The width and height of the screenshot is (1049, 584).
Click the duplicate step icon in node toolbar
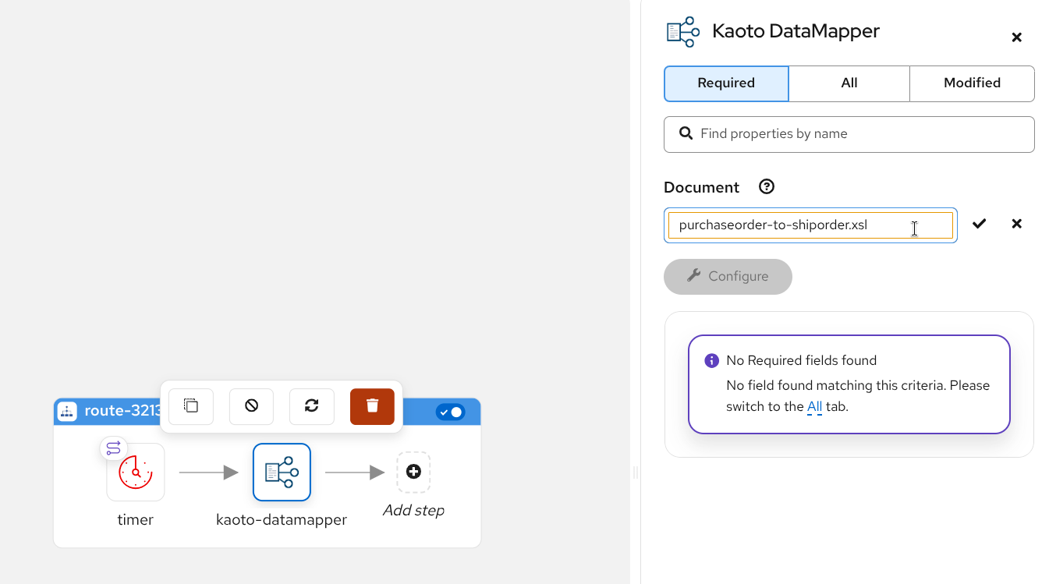pos(191,406)
